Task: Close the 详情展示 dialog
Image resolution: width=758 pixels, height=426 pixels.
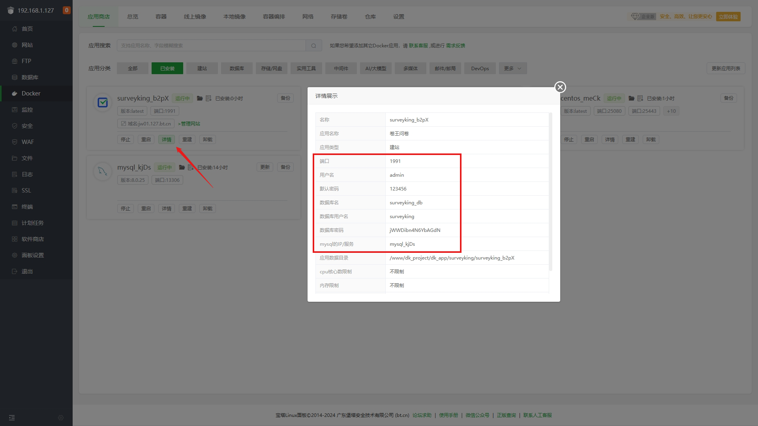Action: pyautogui.click(x=560, y=87)
